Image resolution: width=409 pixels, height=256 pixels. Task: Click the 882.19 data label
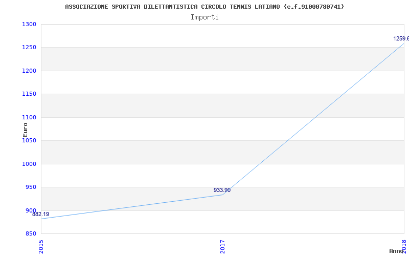[x=41, y=215]
